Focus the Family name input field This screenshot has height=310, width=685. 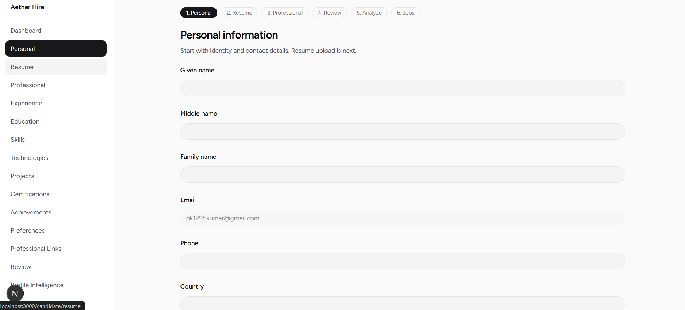coord(402,175)
